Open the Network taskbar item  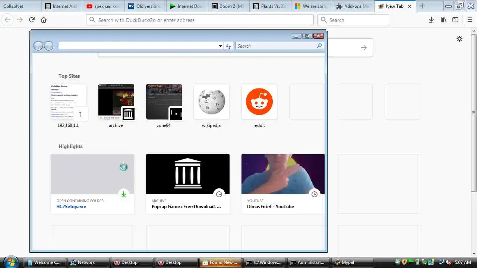point(88,262)
